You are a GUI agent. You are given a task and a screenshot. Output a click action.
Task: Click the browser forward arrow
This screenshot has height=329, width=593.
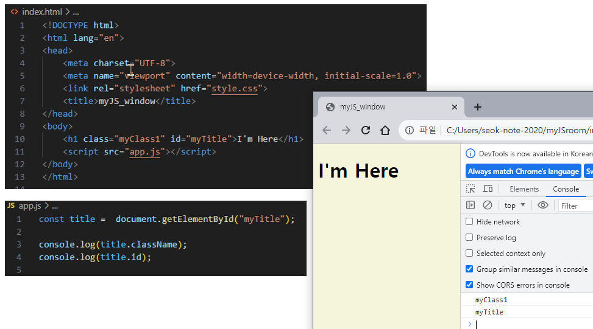(346, 130)
